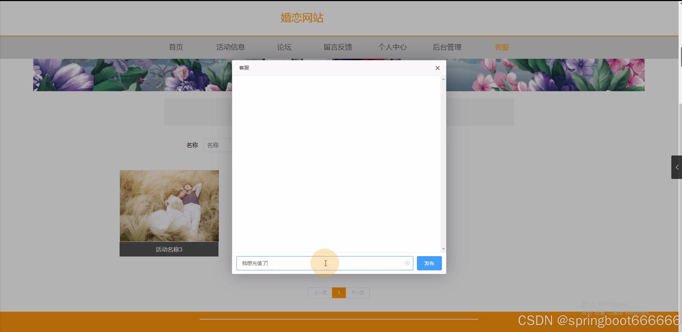Click the 名称 search input
The height and width of the screenshot is (332, 682).
tap(217, 145)
